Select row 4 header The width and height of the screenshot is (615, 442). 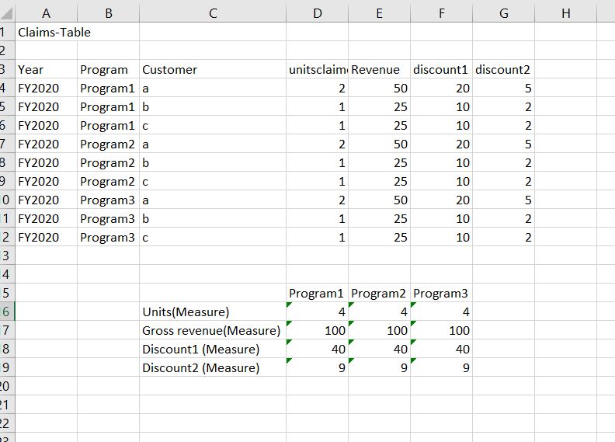(7, 88)
